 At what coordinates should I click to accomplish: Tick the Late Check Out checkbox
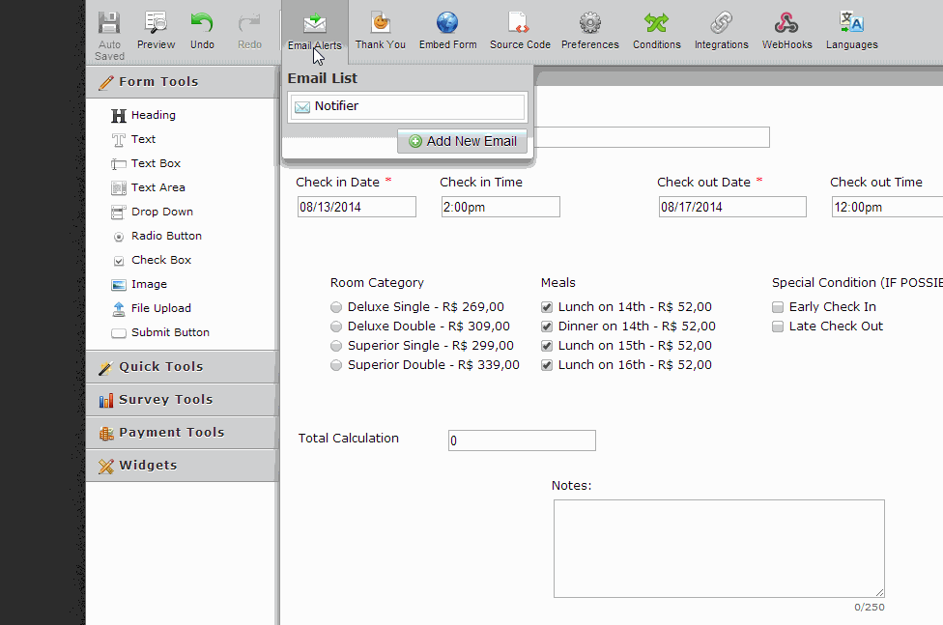click(x=778, y=327)
